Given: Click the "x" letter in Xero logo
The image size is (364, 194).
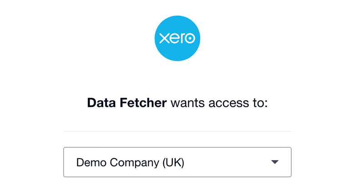Looking at the screenshot, I should [x=164, y=39].
